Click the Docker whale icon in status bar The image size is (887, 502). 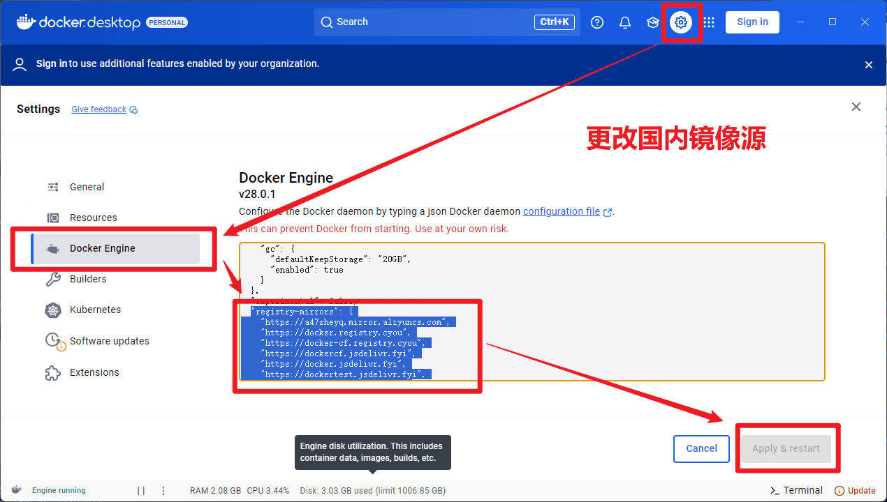17,490
